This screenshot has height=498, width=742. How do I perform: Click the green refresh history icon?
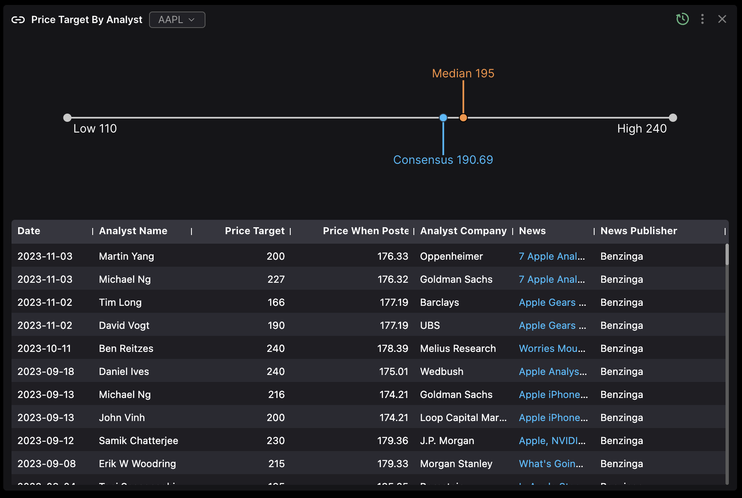point(682,19)
